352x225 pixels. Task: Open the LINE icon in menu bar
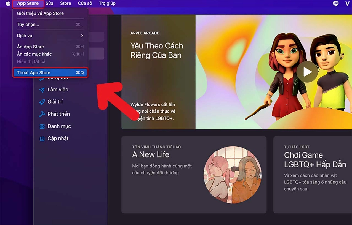pyautogui.click(x=335, y=4)
